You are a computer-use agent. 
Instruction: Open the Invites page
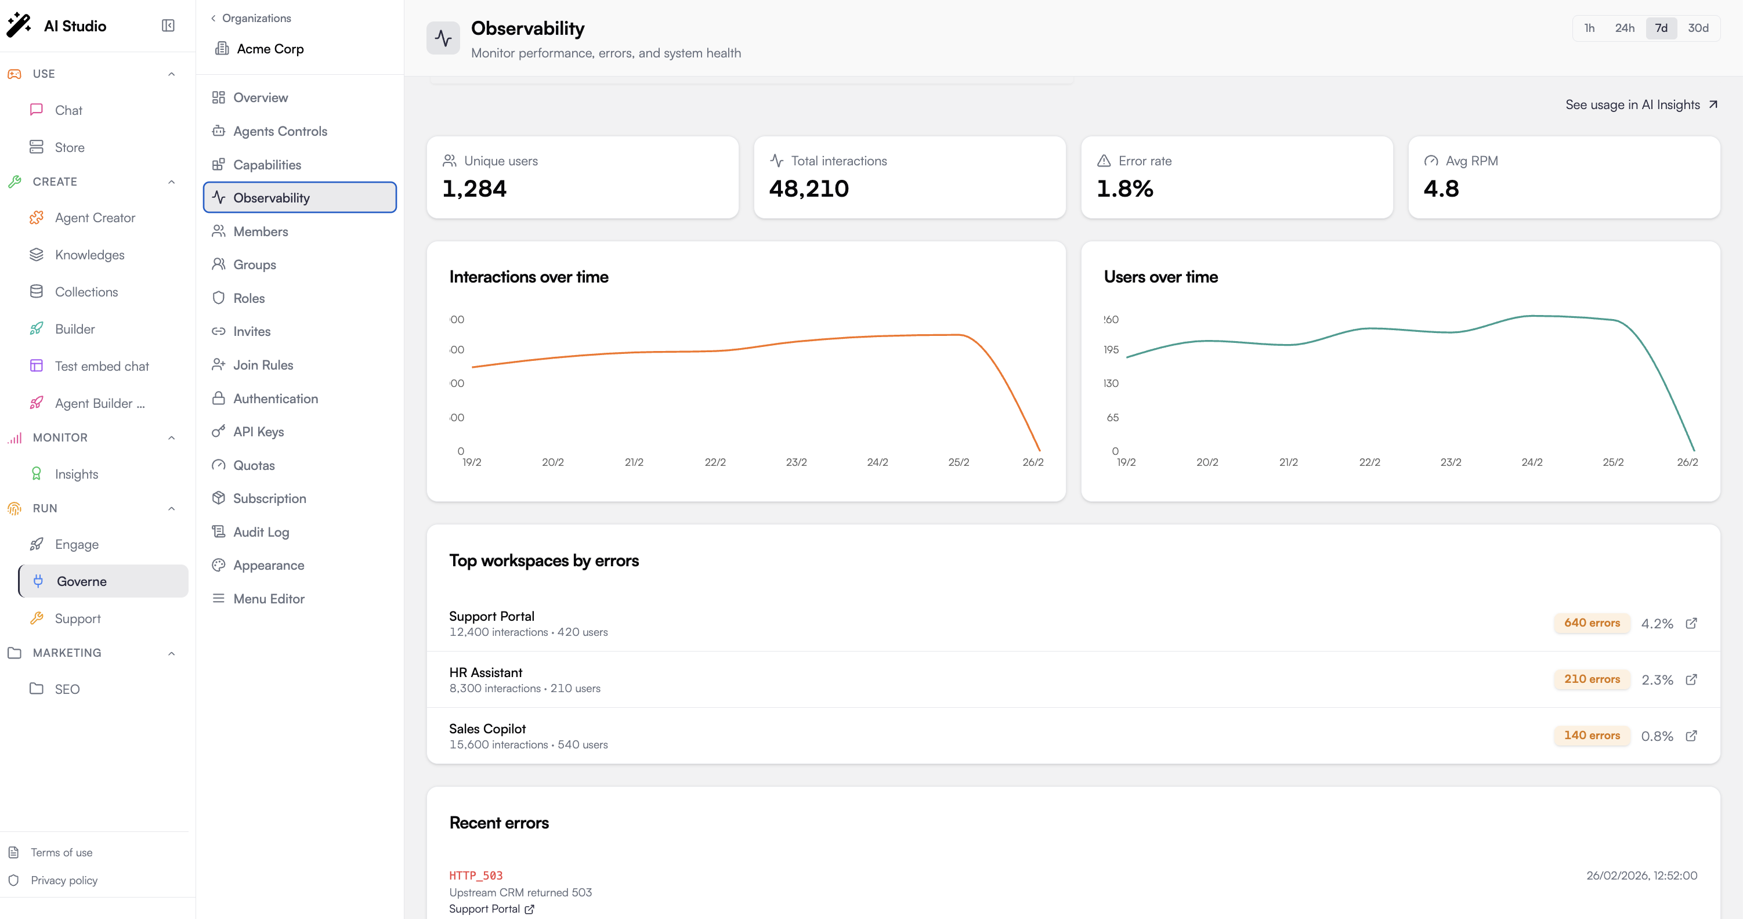coord(300,332)
